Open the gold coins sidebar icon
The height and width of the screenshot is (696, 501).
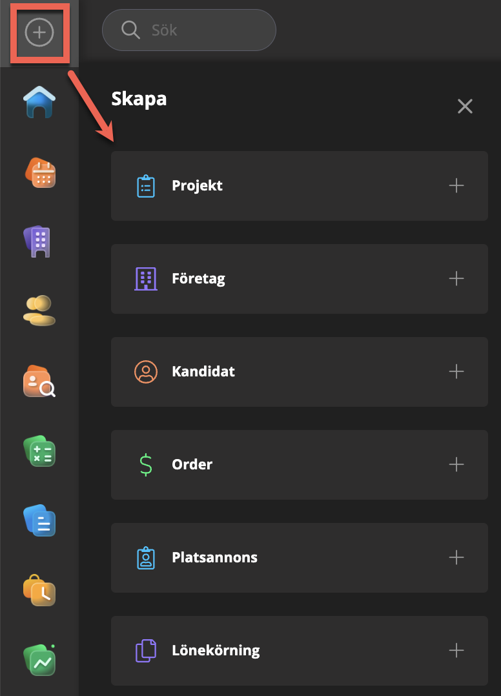[x=39, y=311]
